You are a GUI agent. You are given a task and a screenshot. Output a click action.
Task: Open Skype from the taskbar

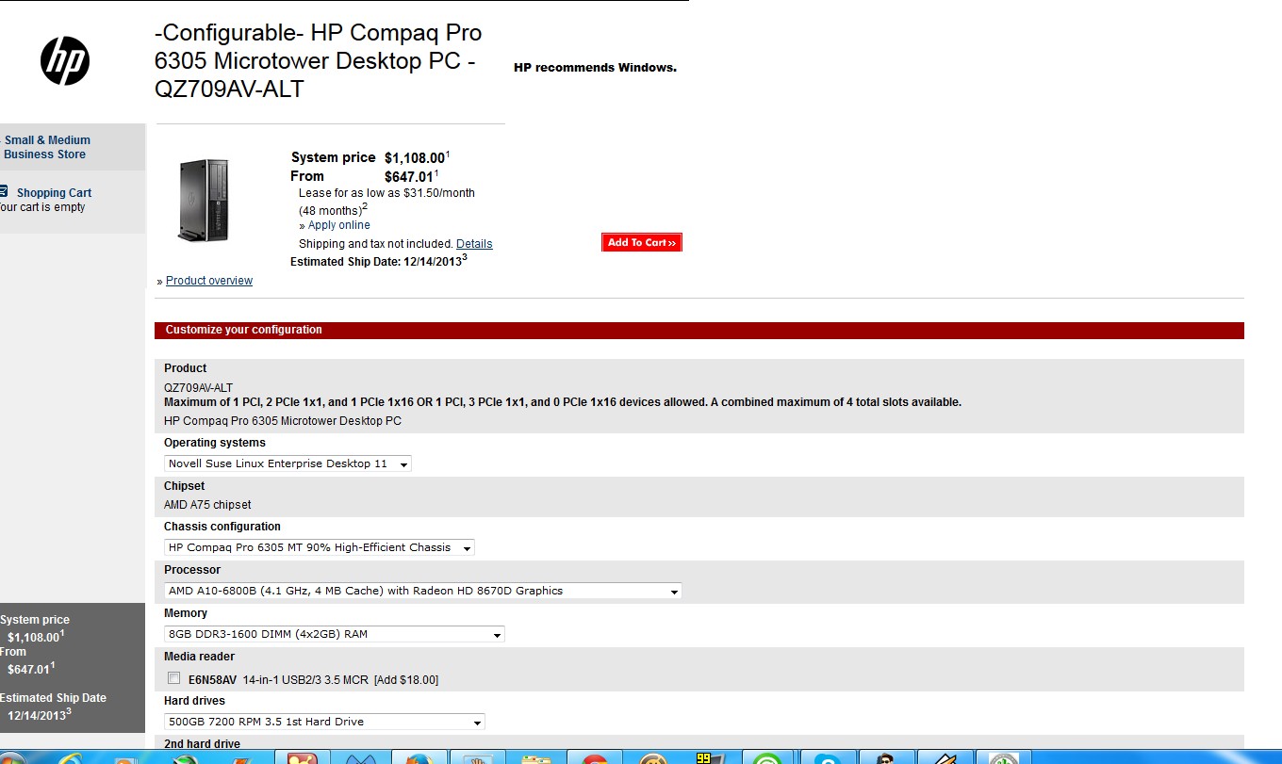pos(828,758)
